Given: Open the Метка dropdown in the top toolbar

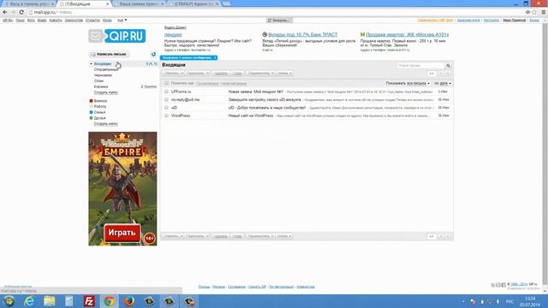Looking at the screenshot, I should click(x=284, y=74).
